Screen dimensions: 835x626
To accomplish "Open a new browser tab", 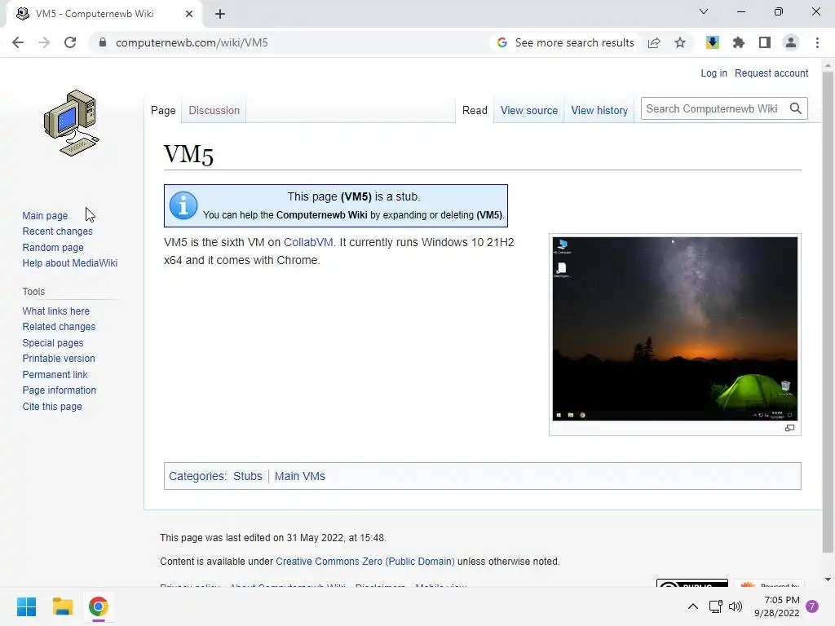I will pyautogui.click(x=220, y=14).
